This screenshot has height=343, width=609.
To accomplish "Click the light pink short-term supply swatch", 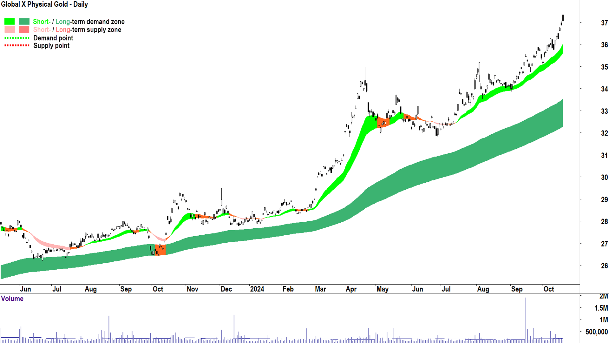I will click(x=10, y=30).
